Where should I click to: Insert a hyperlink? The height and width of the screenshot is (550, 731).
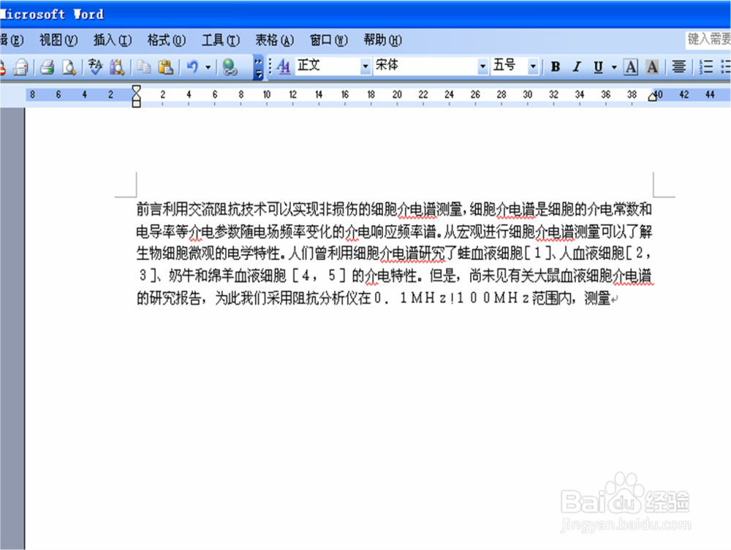coord(230,66)
